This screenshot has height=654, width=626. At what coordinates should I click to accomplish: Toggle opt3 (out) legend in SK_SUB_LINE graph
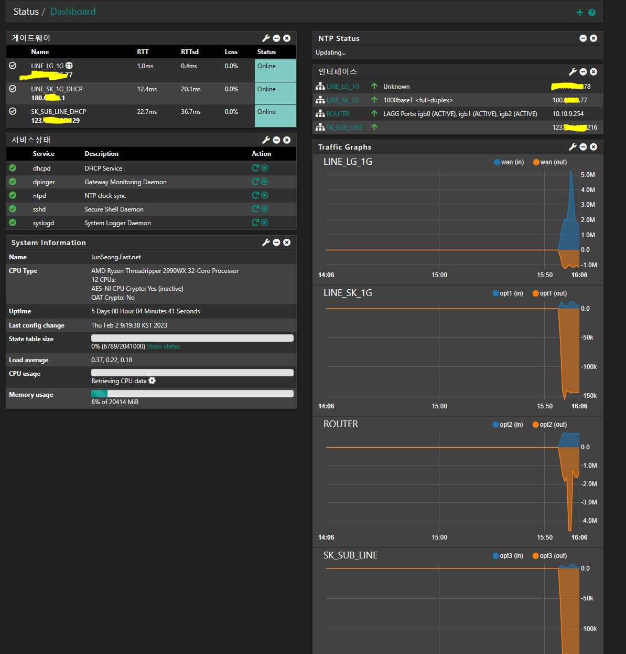pyautogui.click(x=549, y=556)
